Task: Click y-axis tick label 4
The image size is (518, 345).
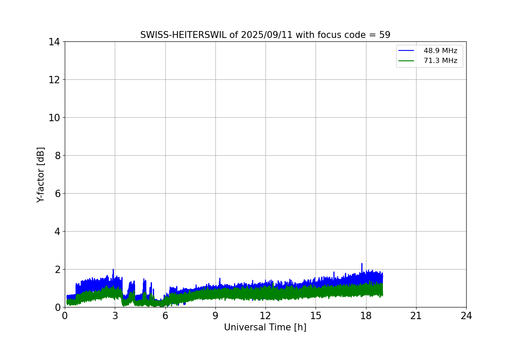Action: click(x=57, y=232)
